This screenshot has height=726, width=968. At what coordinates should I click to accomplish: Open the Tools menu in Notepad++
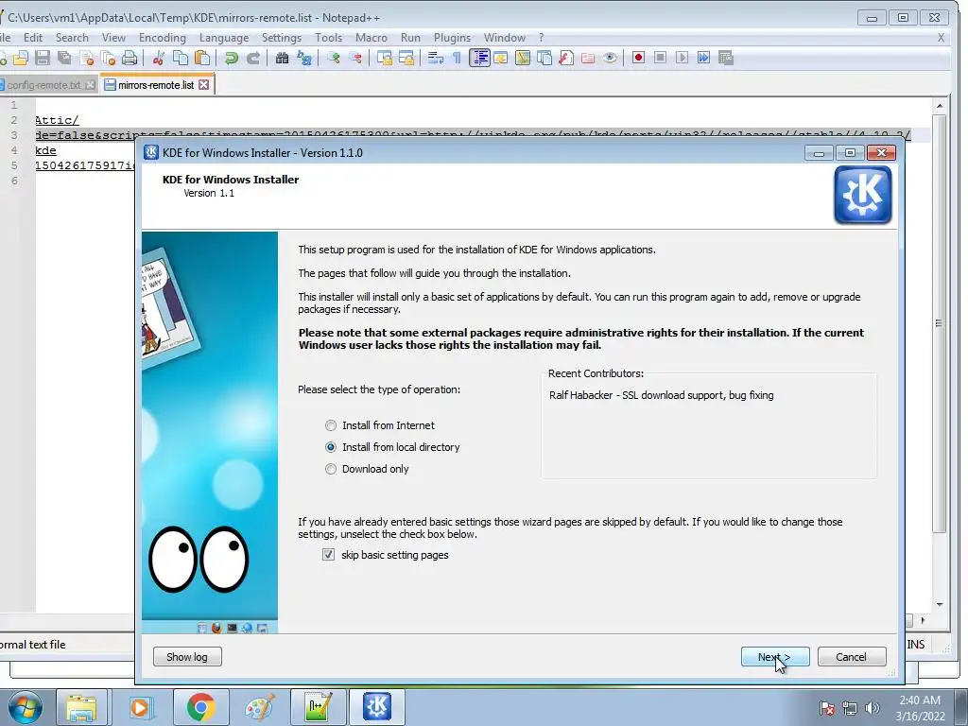coord(328,38)
